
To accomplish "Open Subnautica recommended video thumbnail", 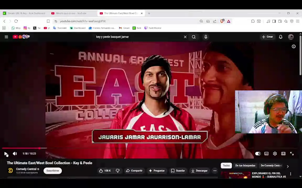I will (x=236, y=175).
